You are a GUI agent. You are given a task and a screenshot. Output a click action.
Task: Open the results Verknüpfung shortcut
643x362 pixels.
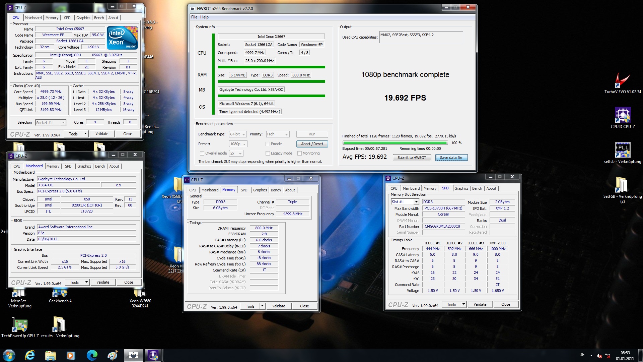(x=60, y=327)
